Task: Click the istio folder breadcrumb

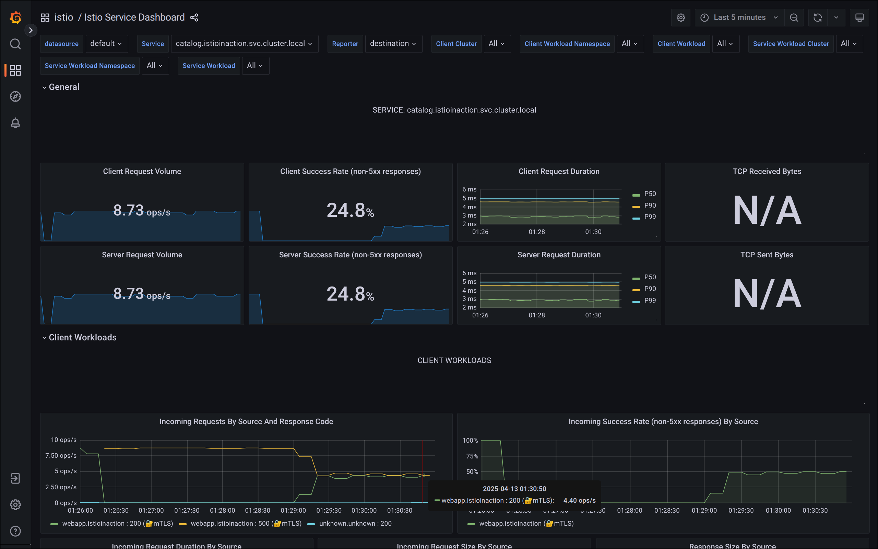Action: (x=63, y=17)
